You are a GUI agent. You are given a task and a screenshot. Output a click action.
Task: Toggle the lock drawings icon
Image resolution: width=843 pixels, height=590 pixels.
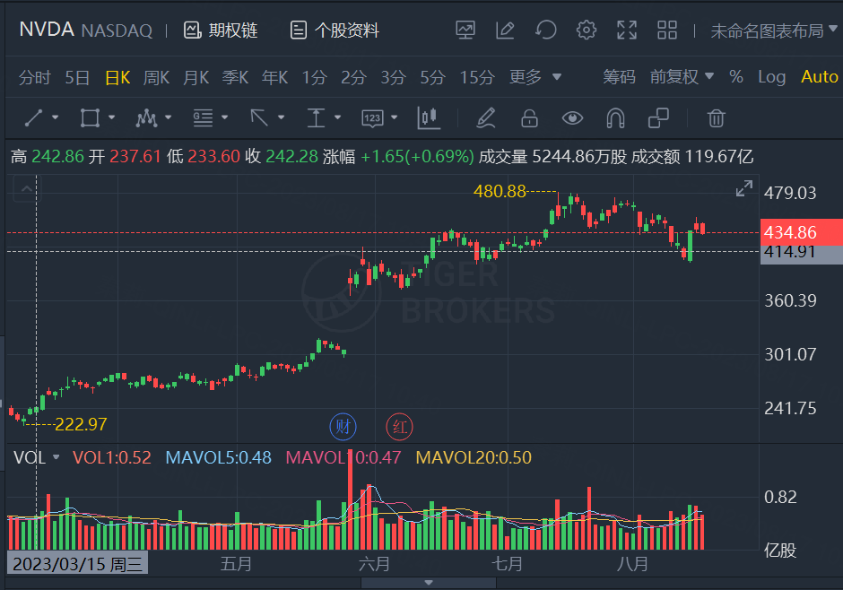click(529, 117)
